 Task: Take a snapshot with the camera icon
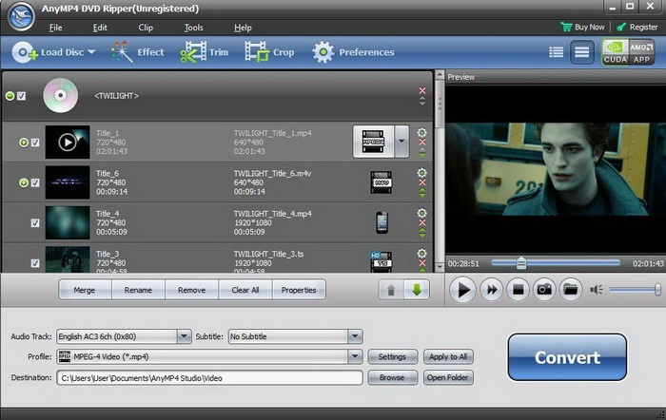tap(543, 290)
